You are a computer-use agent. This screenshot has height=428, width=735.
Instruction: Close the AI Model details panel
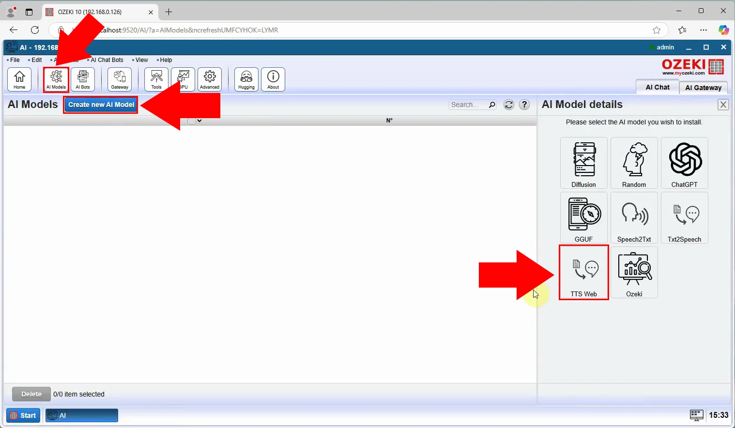pyautogui.click(x=723, y=105)
